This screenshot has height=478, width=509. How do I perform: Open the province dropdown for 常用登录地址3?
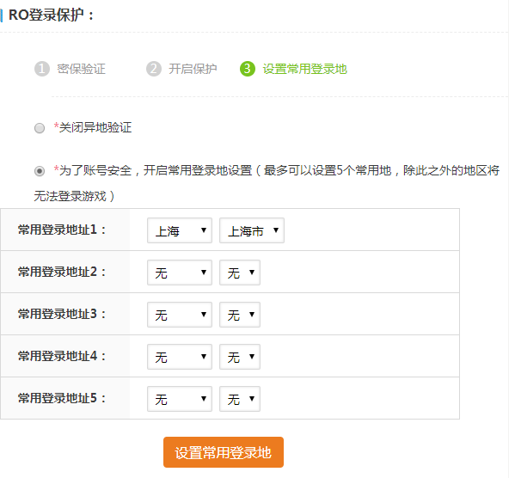(x=180, y=315)
